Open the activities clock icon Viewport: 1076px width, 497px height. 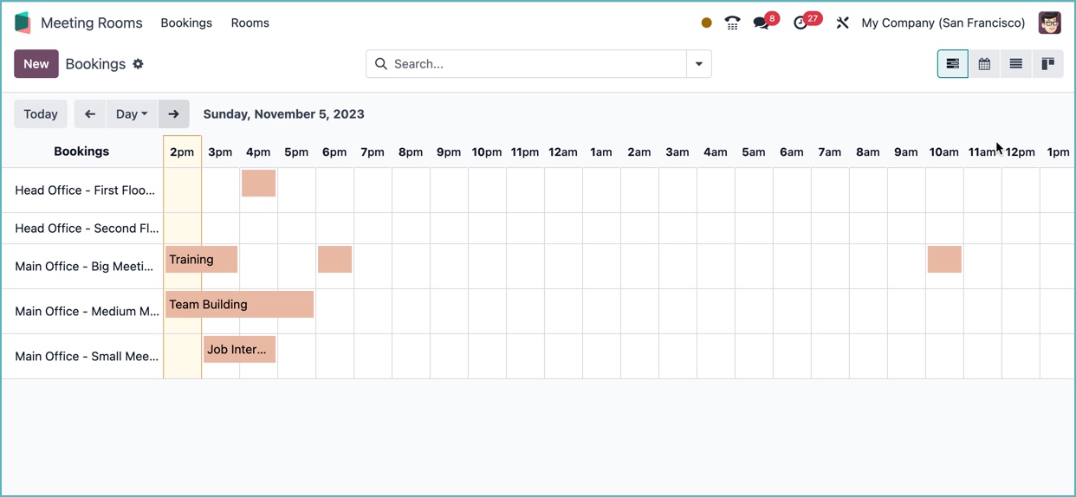tap(801, 23)
